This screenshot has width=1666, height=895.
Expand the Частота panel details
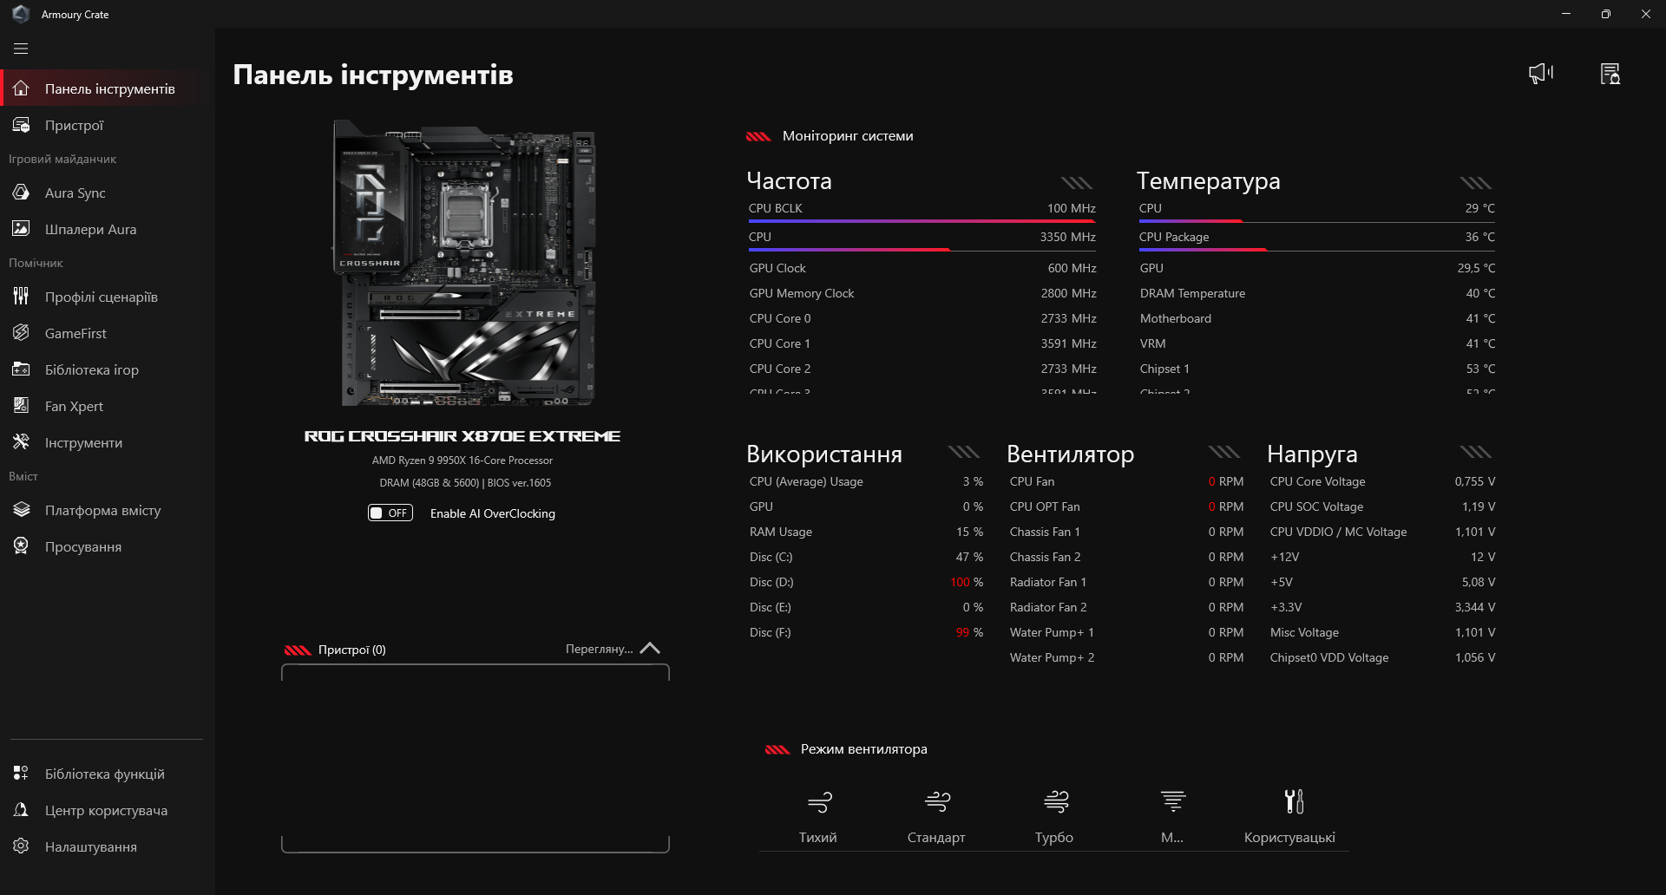click(x=1077, y=183)
